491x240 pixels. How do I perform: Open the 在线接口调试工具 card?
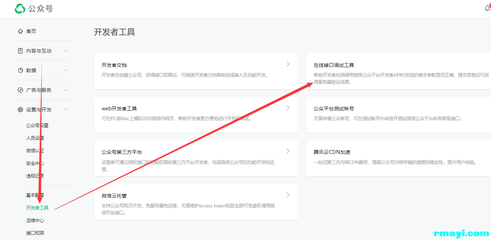[398, 71]
